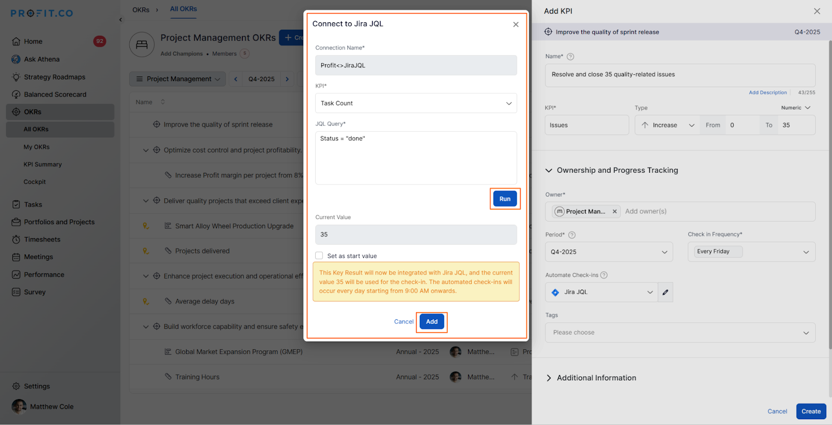Open Survey icon in sidebar
Image resolution: width=832 pixels, height=425 pixels.
tap(16, 292)
